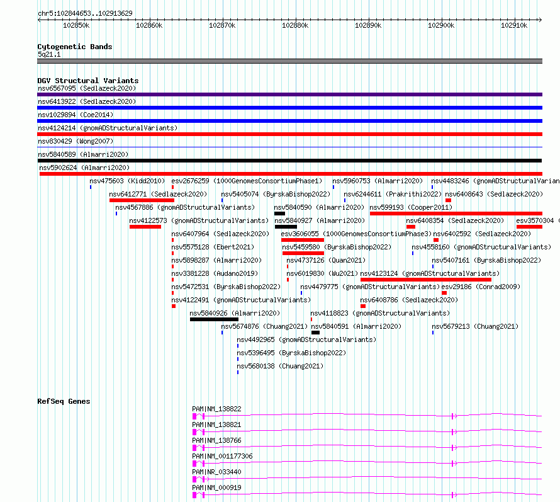Click the red nsv4122573 variant bar
The image size is (560, 502).
[145, 227]
